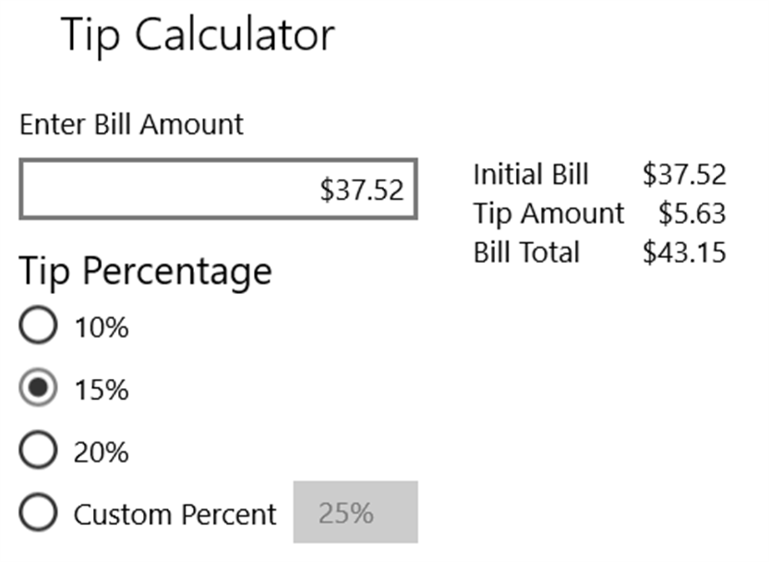Click the Tip Percentage heading

pyautogui.click(x=145, y=271)
